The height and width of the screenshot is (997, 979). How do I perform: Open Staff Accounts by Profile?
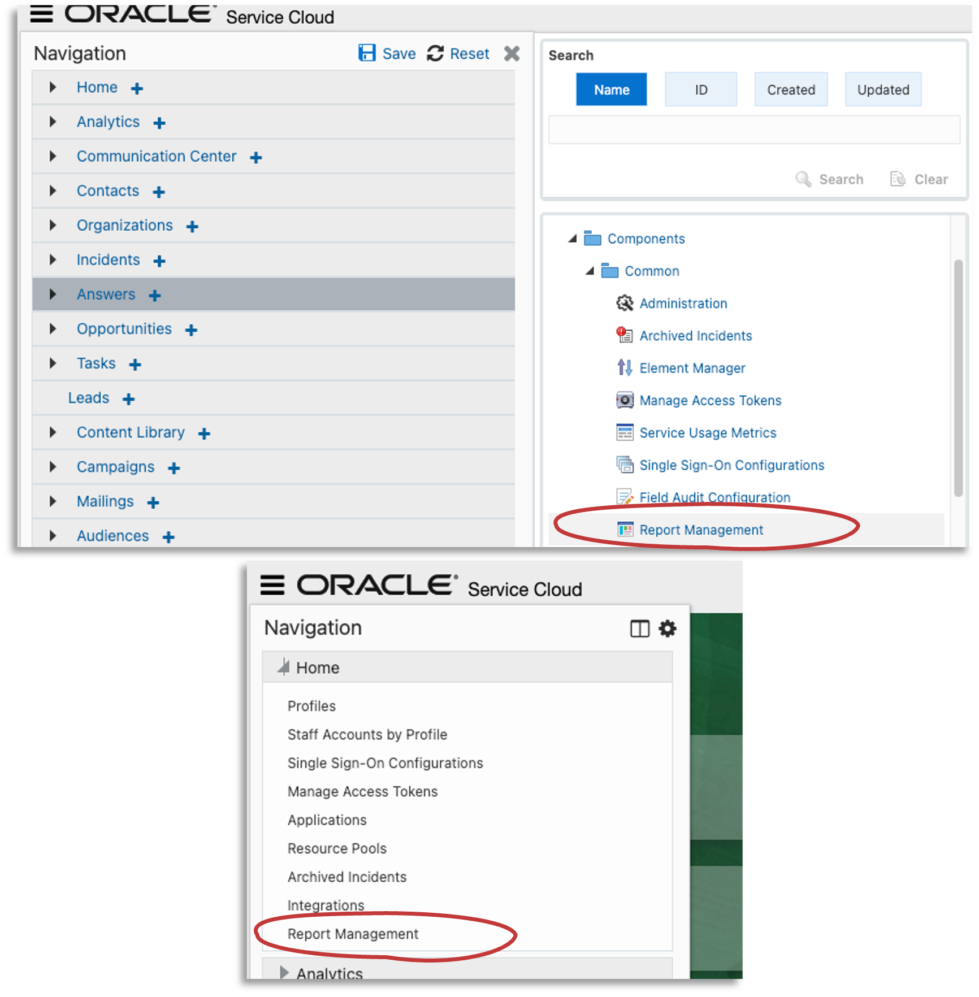pyautogui.click(x=367, y=734)
